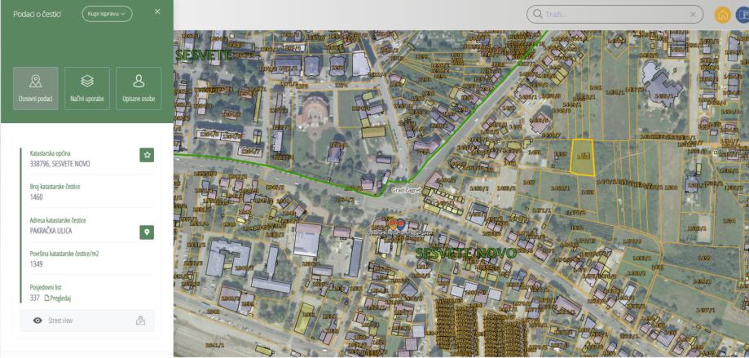Viewport: 749px width, 358px height.
Task: Click the magnifier icon in the search bar
Action: coord(538,15)
